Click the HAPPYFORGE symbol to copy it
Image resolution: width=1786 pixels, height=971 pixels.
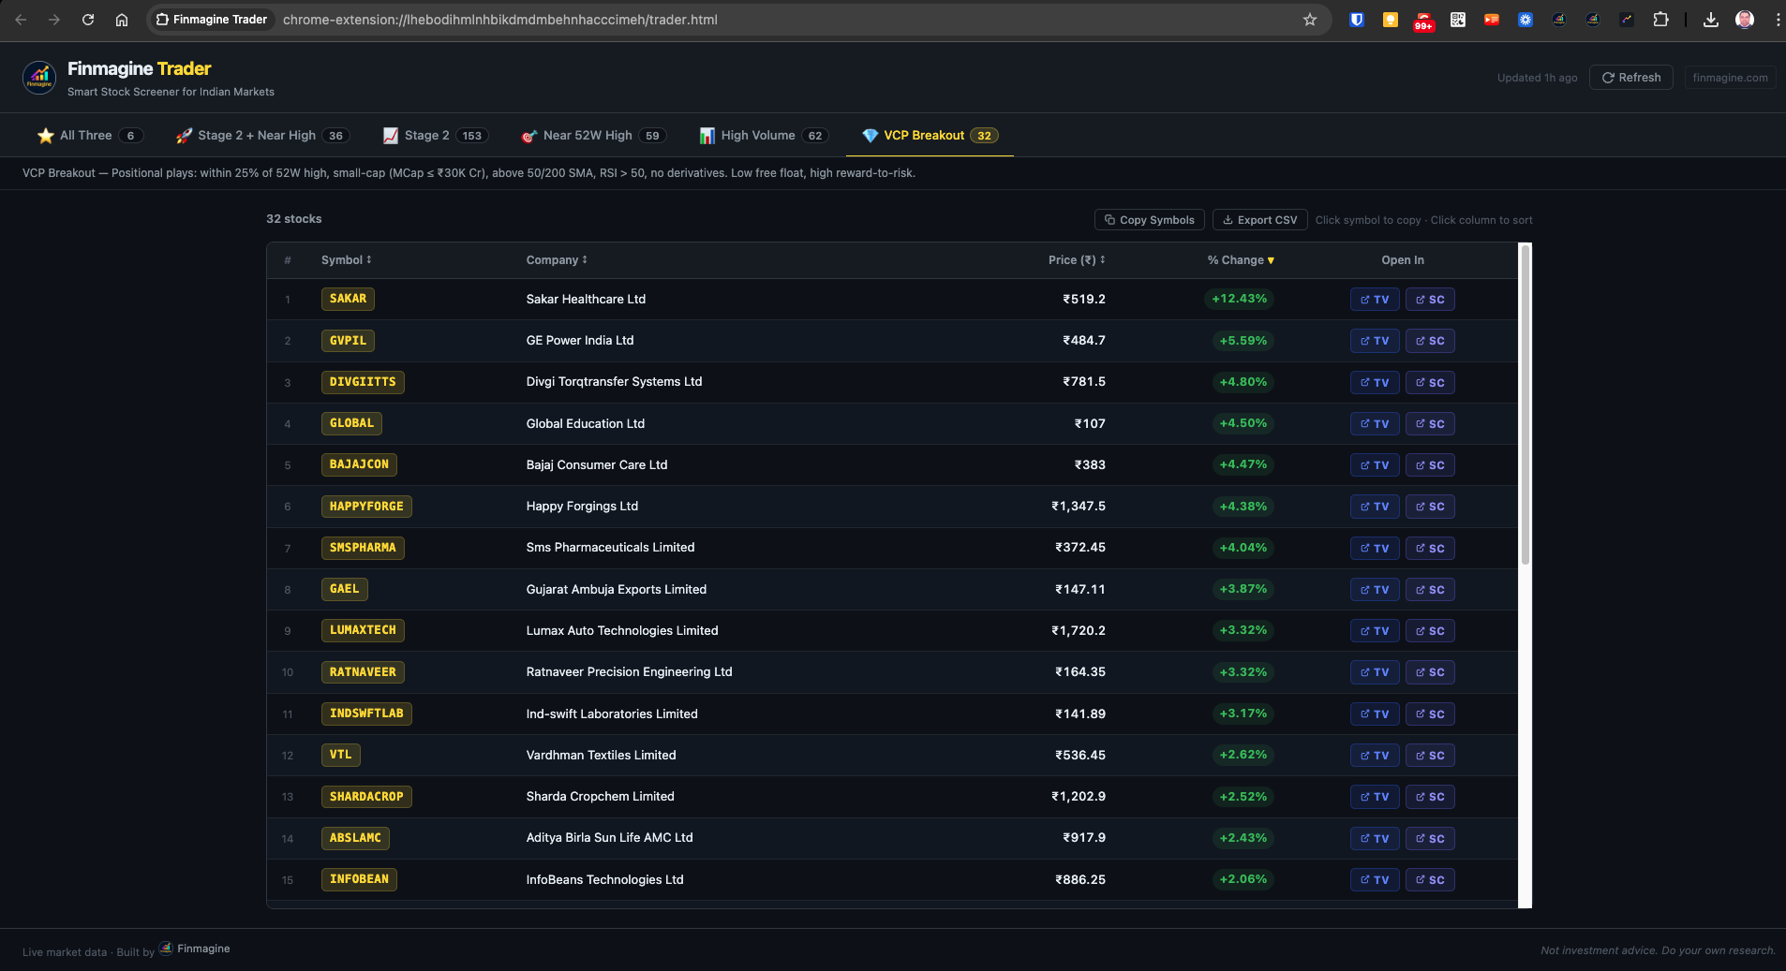point(366,506)
